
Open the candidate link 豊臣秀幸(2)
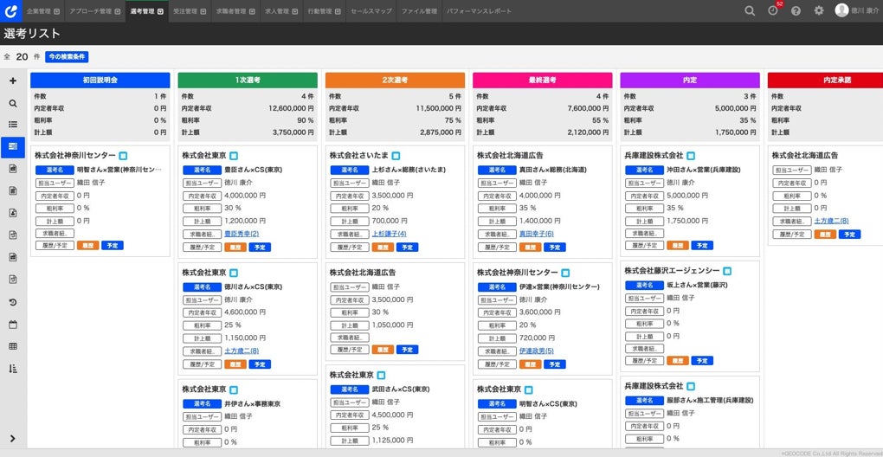click(242, 234)
